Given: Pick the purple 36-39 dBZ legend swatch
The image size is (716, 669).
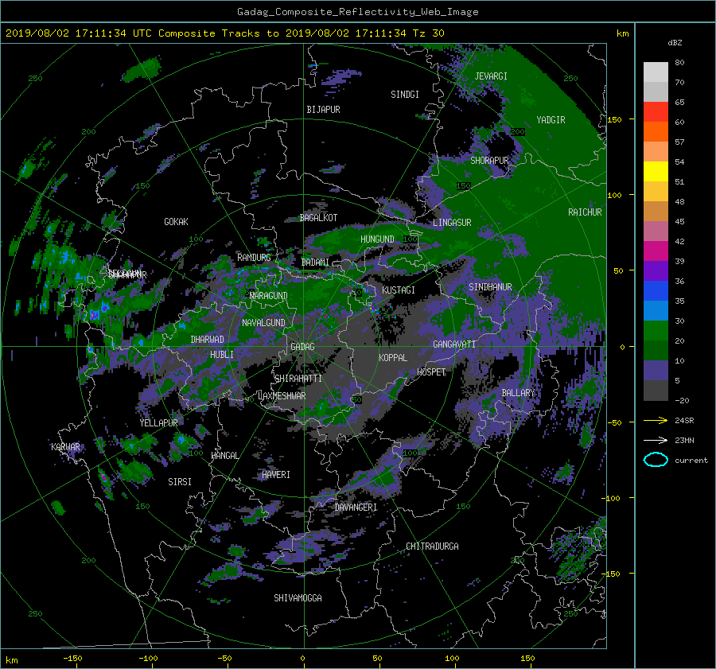Looking at the screenshot, I should (x=656, y=270).
